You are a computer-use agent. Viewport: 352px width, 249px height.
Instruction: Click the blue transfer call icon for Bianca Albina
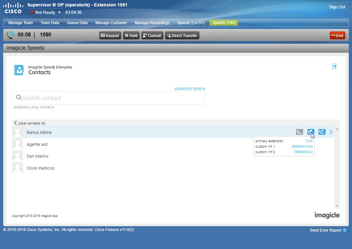click(322, 132)
